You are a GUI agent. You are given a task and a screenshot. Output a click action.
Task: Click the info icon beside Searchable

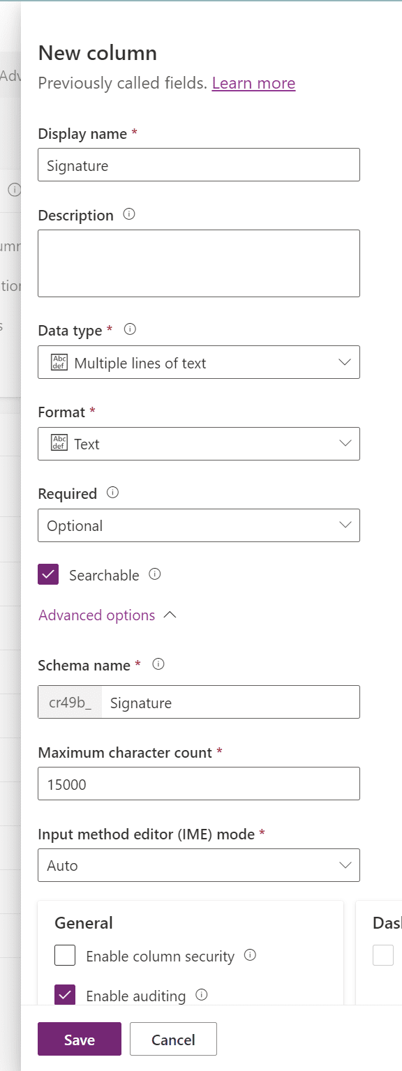click(x=156, y=574)
